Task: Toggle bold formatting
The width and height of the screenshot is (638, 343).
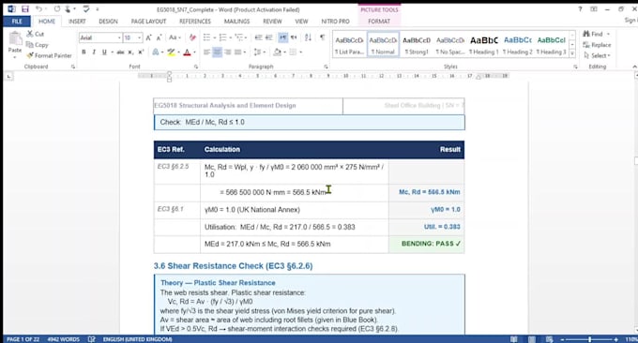Action: pos(84,52)
